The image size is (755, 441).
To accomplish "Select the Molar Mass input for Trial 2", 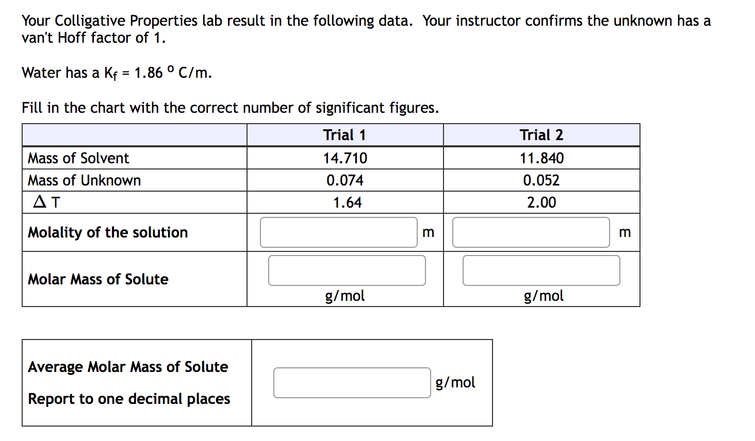I will click(x=541, y=270).
